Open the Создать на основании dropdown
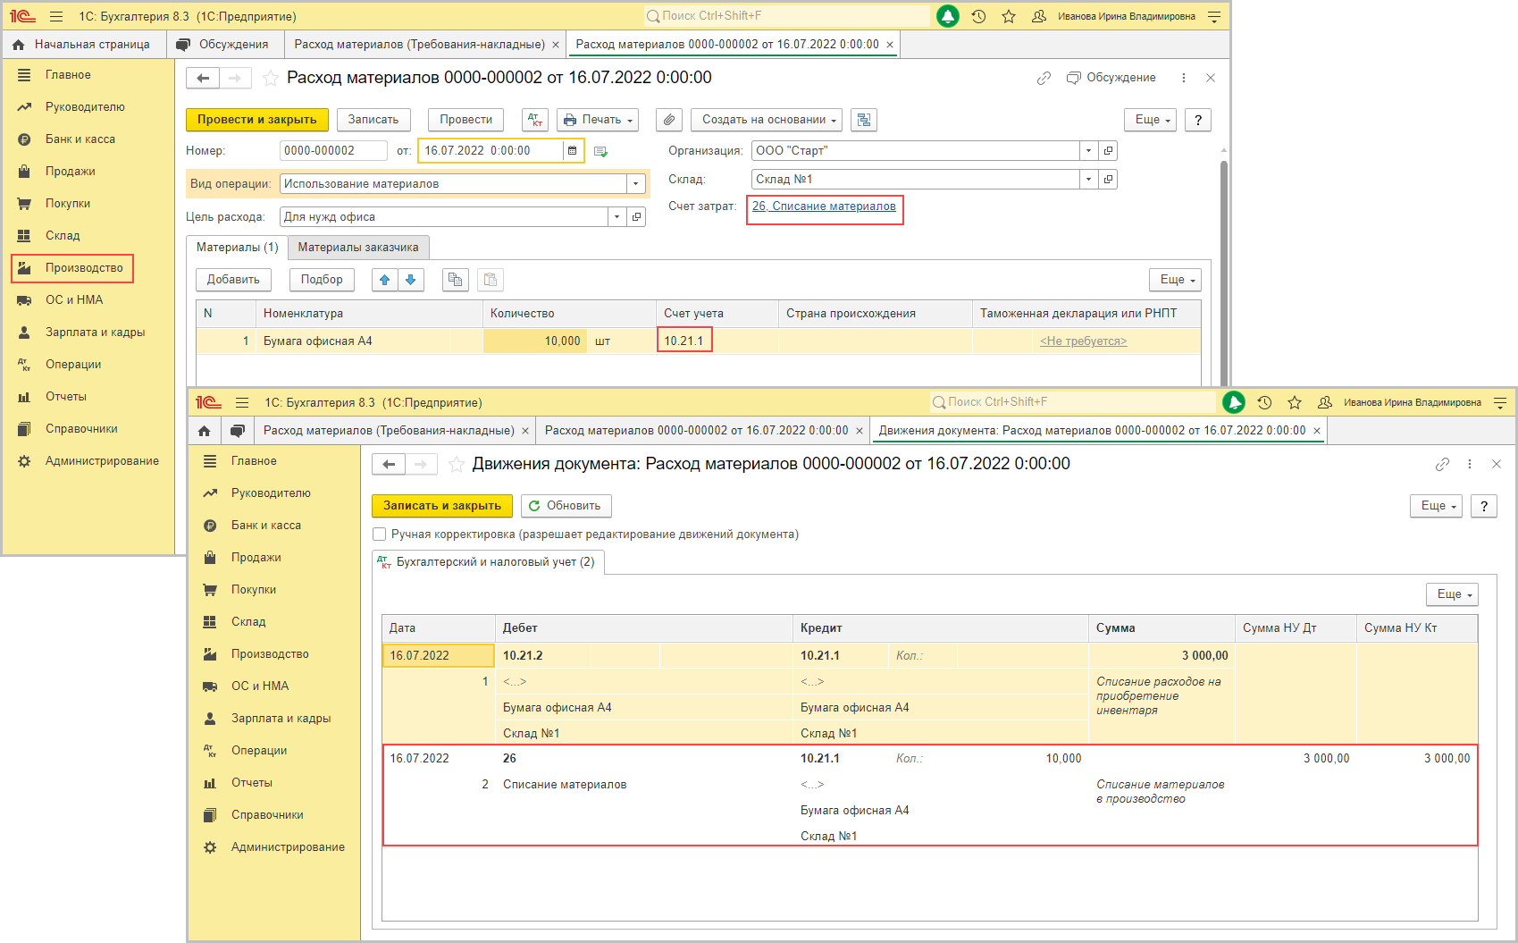The width and height of the screenshot is (1518, 943). pyautogui.click(x=767, y=120)
